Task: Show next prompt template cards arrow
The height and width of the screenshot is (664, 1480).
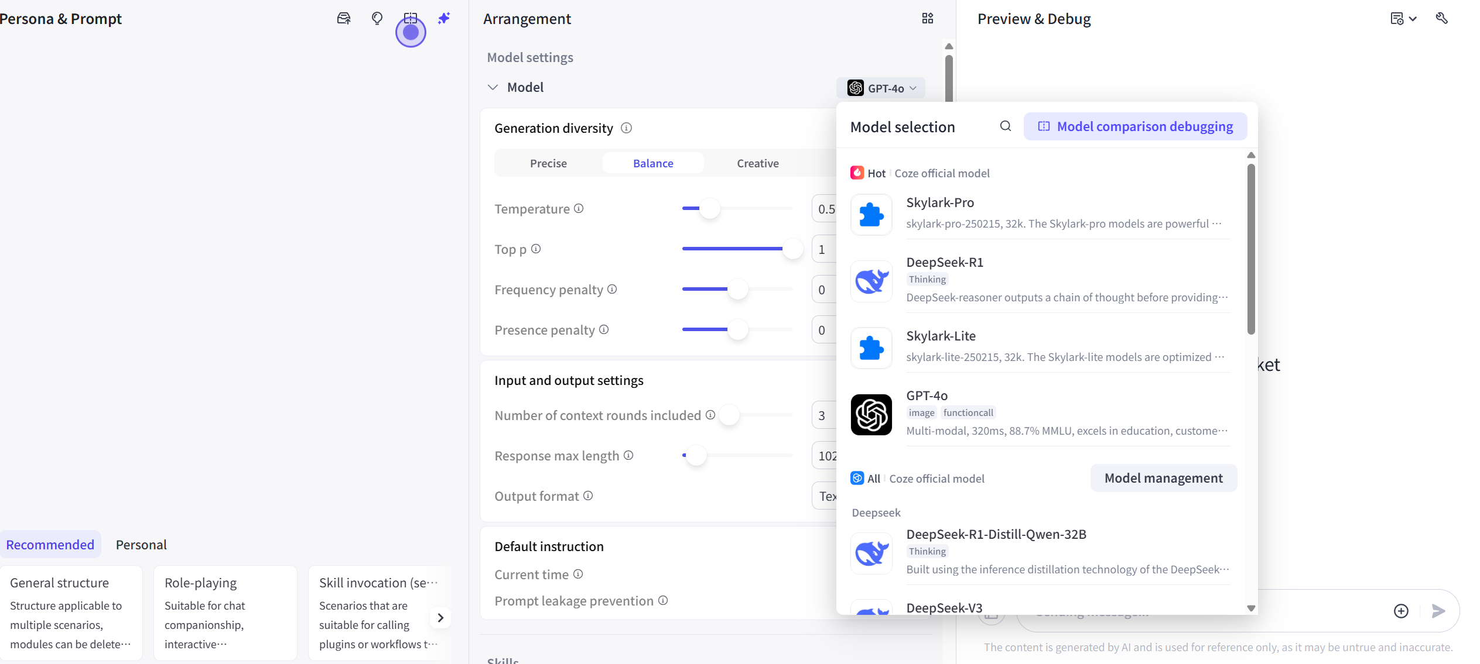Action: (440, 618)
